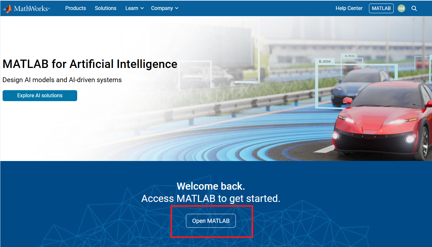Click the 0.9531 detection label
Viewport: 432px width, 247px height.
point(350,56)
